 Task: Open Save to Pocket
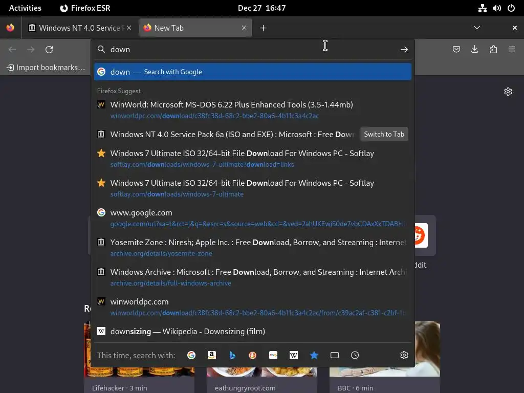coord(456,50)
